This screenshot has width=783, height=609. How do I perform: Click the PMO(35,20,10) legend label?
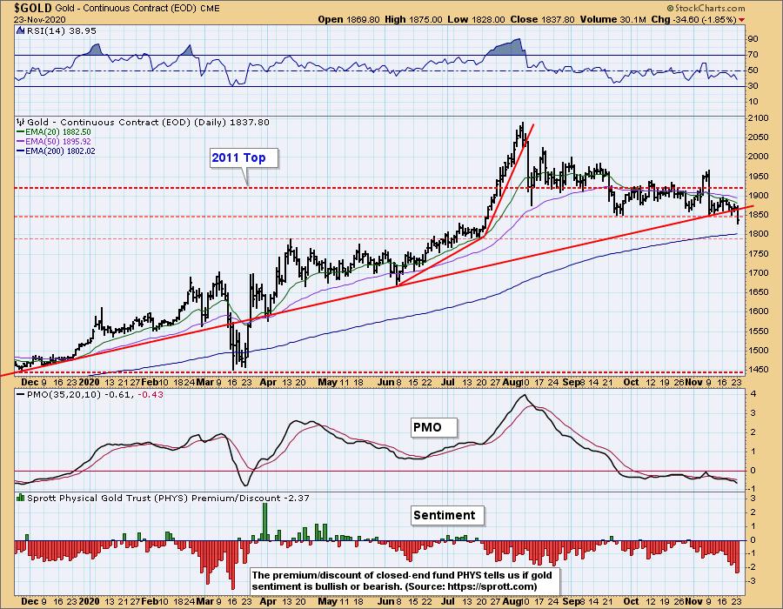coord(90,394)
